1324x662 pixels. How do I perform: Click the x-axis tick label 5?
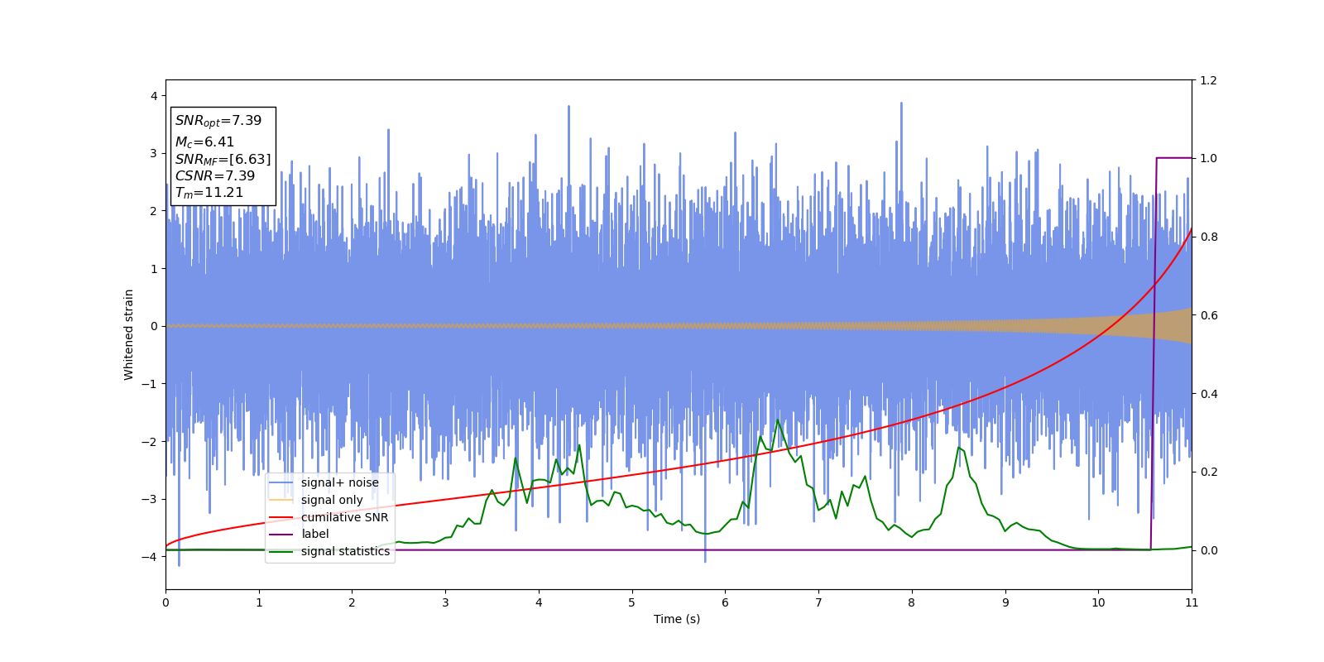pos(632,602)
